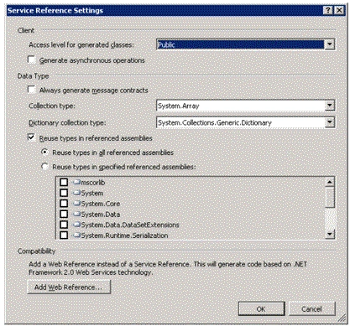Enable Always generate message contracts

click(31, 90)
